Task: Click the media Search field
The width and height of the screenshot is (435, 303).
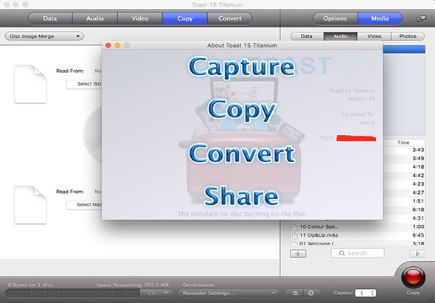Action: point(358,253)
